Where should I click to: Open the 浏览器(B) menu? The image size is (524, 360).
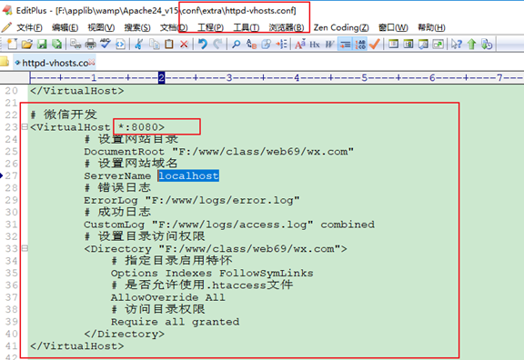pyautogui.click(x=287, y=27)
